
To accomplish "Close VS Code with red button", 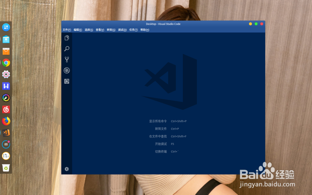I will point(262,24).
